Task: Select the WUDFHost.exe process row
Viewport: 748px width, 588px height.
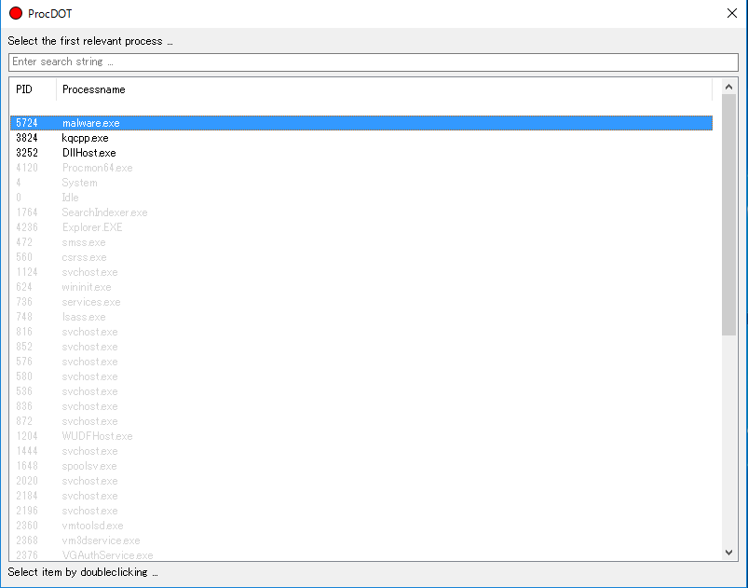Action: (97, 436)
